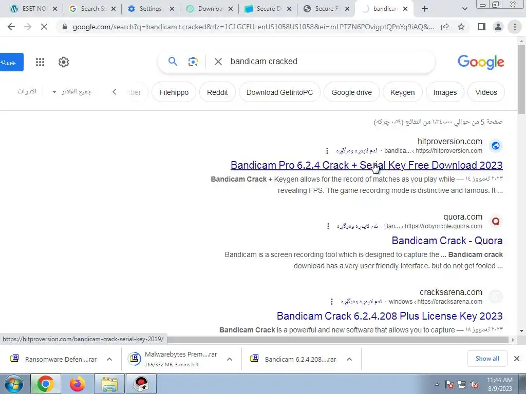Open the Google apps grid
This screenshot has height=394, width=526.
[x=40, y=62]
